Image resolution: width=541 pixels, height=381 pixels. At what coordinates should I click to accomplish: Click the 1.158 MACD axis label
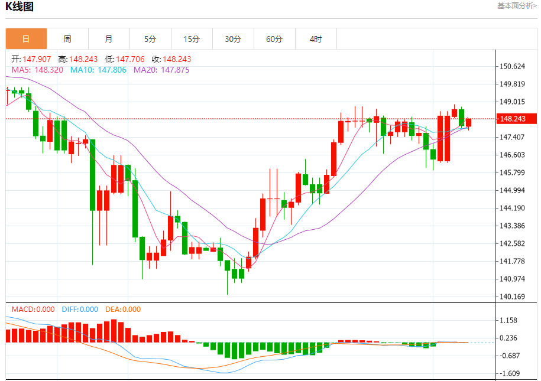508,320
